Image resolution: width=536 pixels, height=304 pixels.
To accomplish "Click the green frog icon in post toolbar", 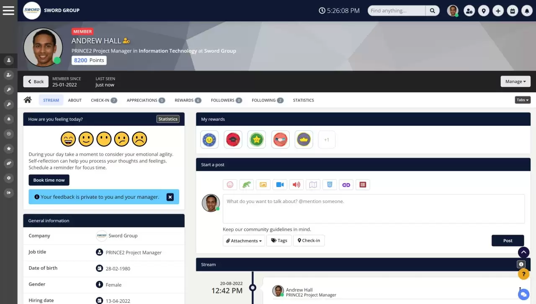I will point(247,185).
